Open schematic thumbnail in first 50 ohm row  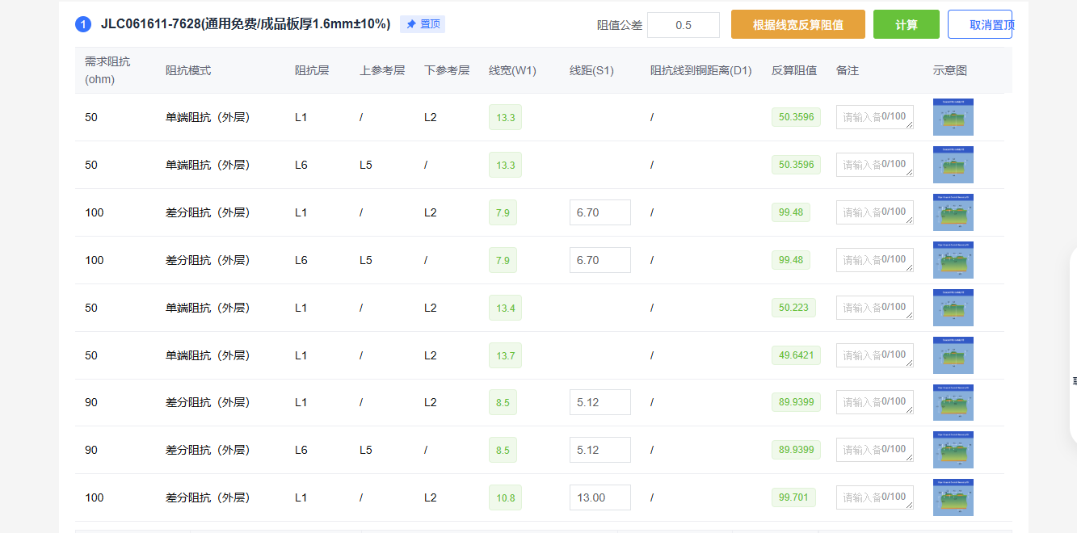953,117
